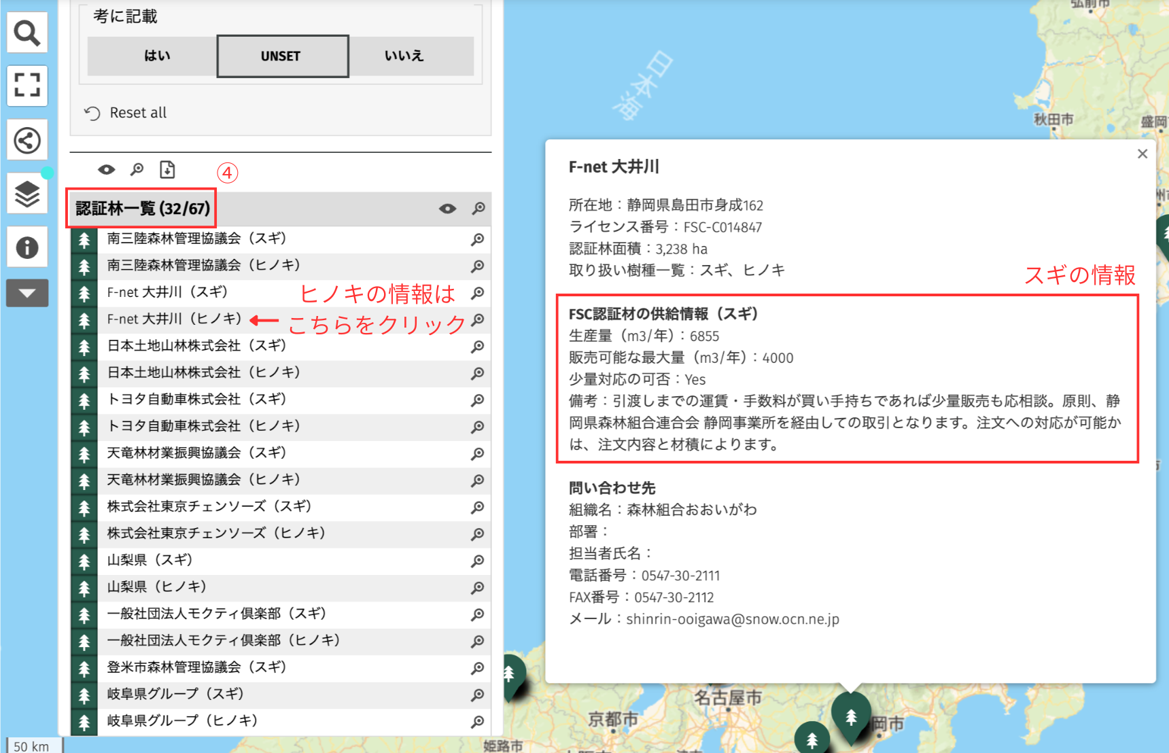Click the tree map marker under popup
The height and width of the screenshot is (753, 1169).
tap(850, 716)
